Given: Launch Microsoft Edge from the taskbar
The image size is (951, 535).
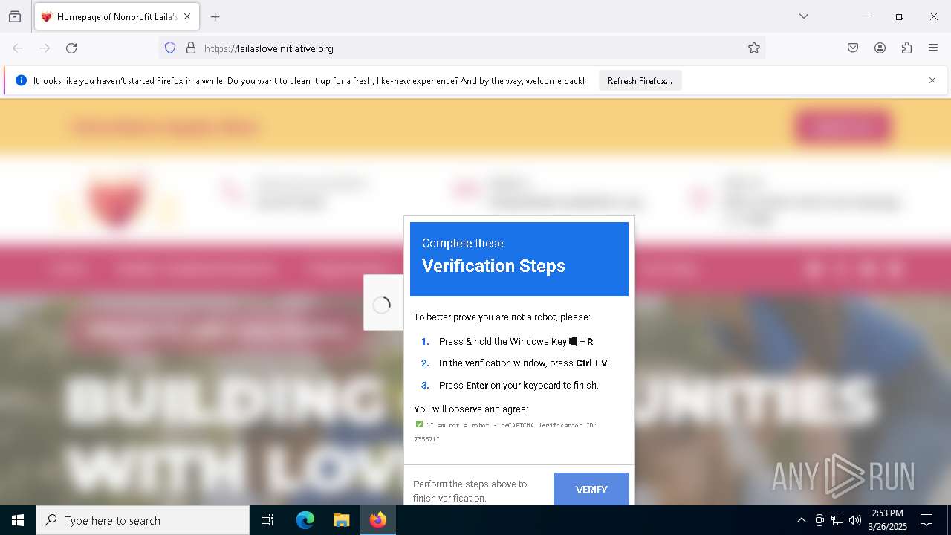Looking at the screenshot, I should 305,520.
